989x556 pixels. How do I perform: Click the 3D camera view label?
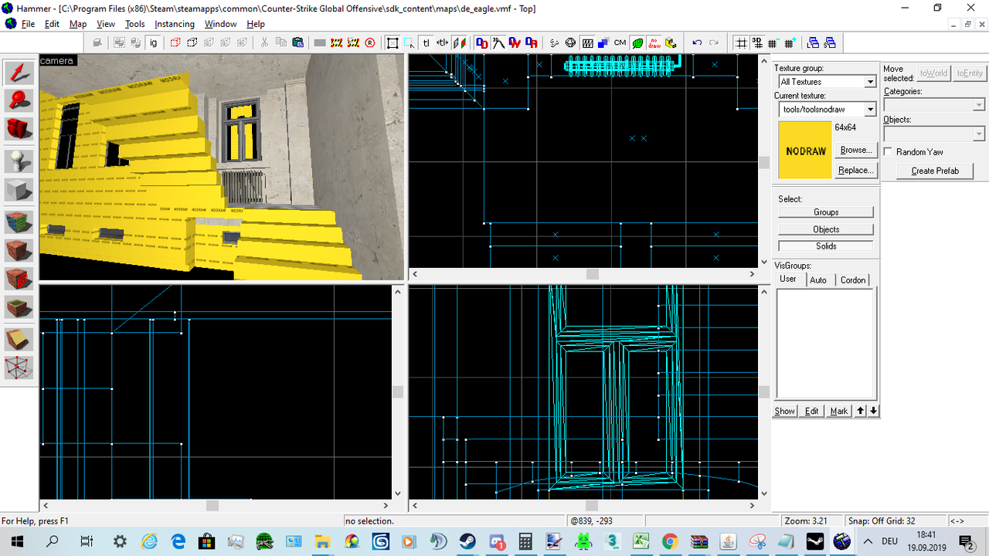[x=57, y=60]
